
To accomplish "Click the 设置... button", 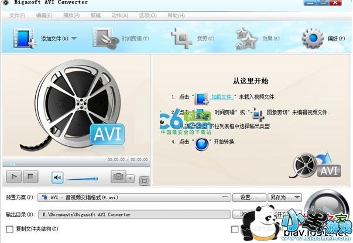I will [x=249, y=197].
